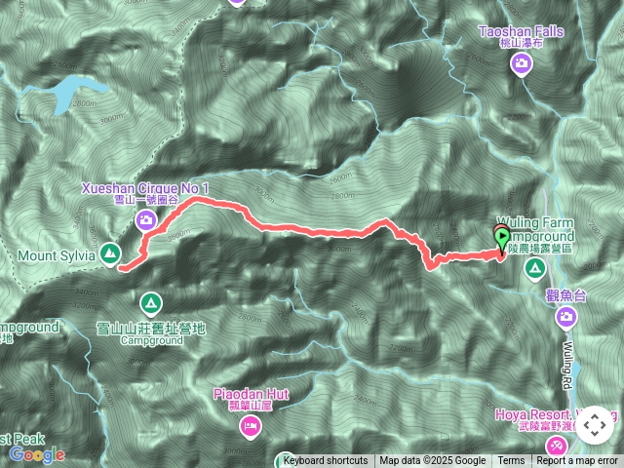Click the Taoshan Falls photo marker
This screenshot has width=624, height=468.
[x=522, y=63]
